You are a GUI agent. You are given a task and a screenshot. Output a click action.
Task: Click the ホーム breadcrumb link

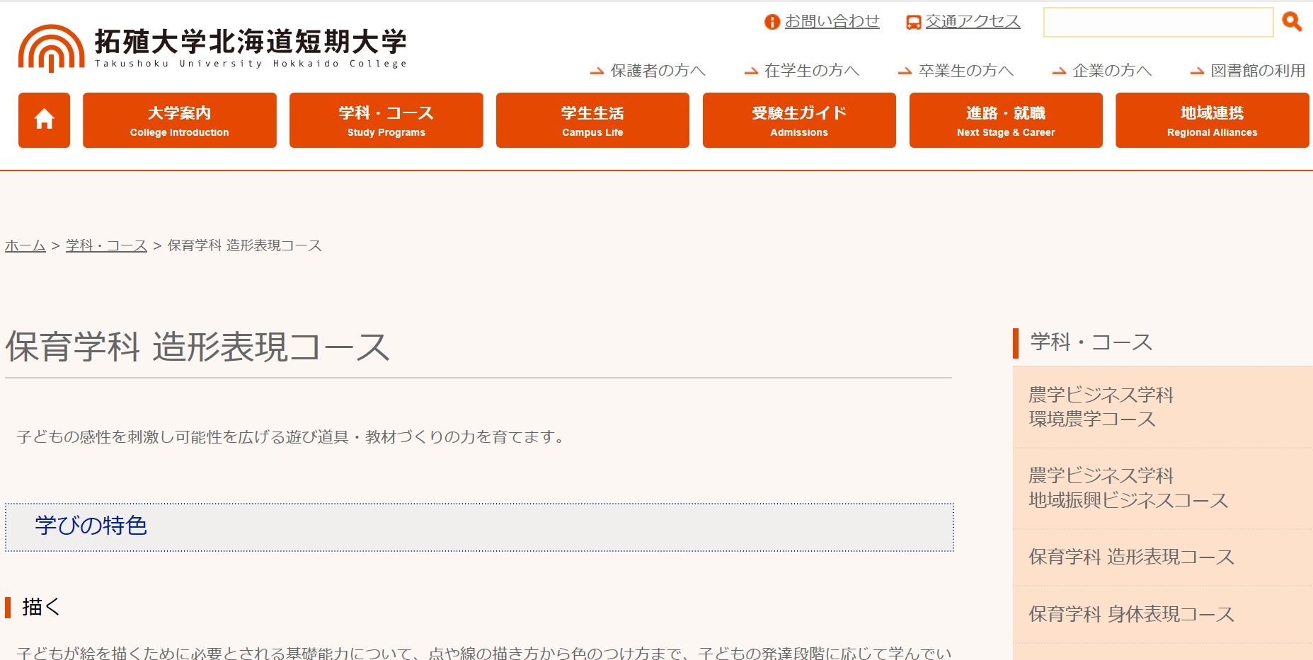pyautogui.click(x=25, y=245)
